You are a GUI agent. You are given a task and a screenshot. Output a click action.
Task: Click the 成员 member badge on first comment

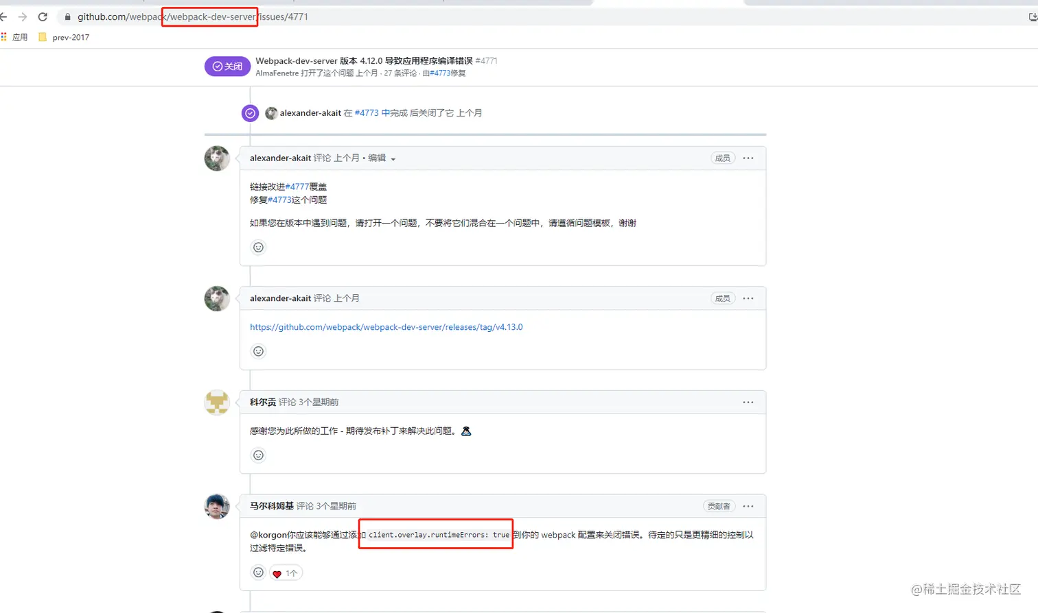[722, 158]
